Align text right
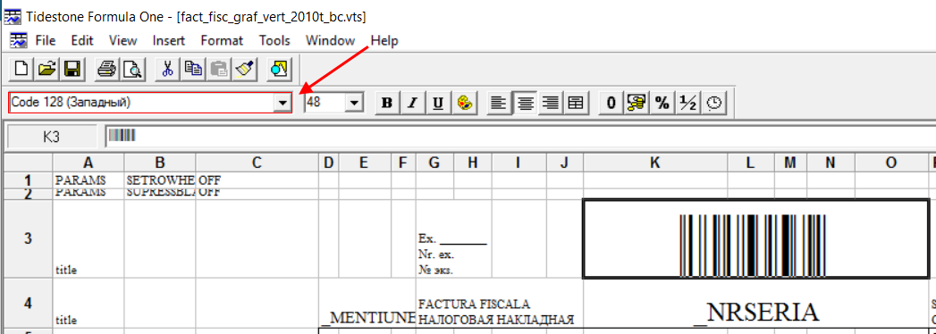The height and width of the screenshot is (334, 936). [550, 104]
